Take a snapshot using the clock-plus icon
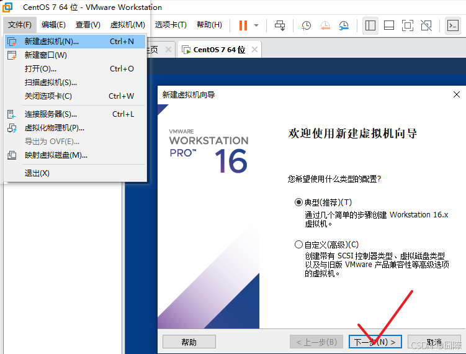This screenshot has width=466, height=354. [306, 25]
